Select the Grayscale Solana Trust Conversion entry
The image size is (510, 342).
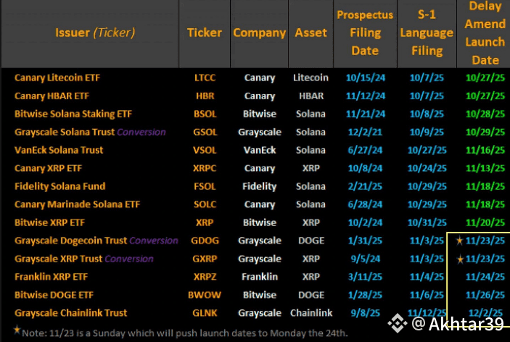90,132
